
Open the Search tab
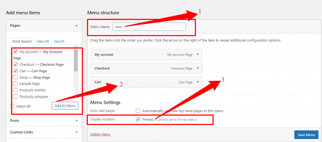59,41
